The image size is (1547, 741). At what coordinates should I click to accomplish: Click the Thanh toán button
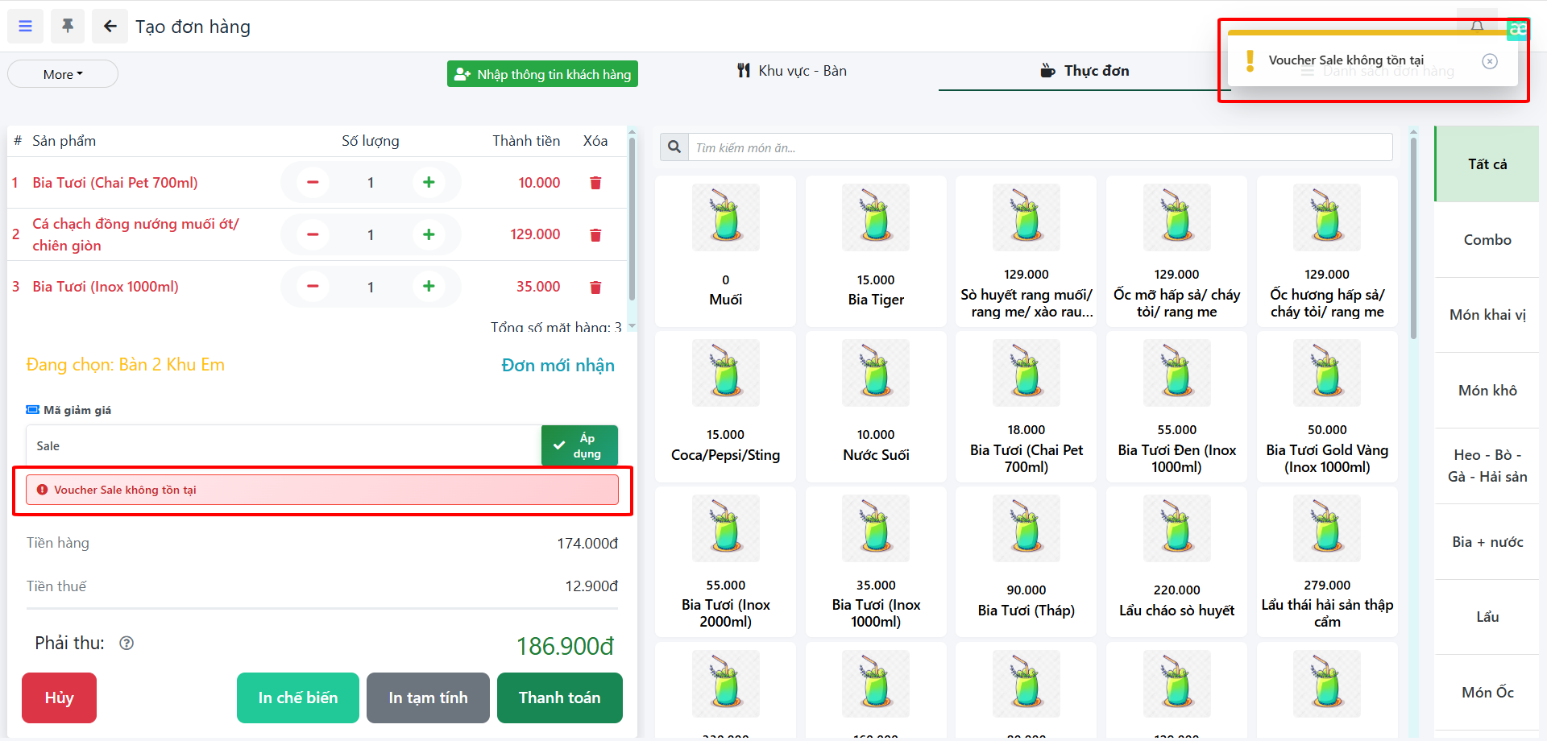[x=559, y=698]
